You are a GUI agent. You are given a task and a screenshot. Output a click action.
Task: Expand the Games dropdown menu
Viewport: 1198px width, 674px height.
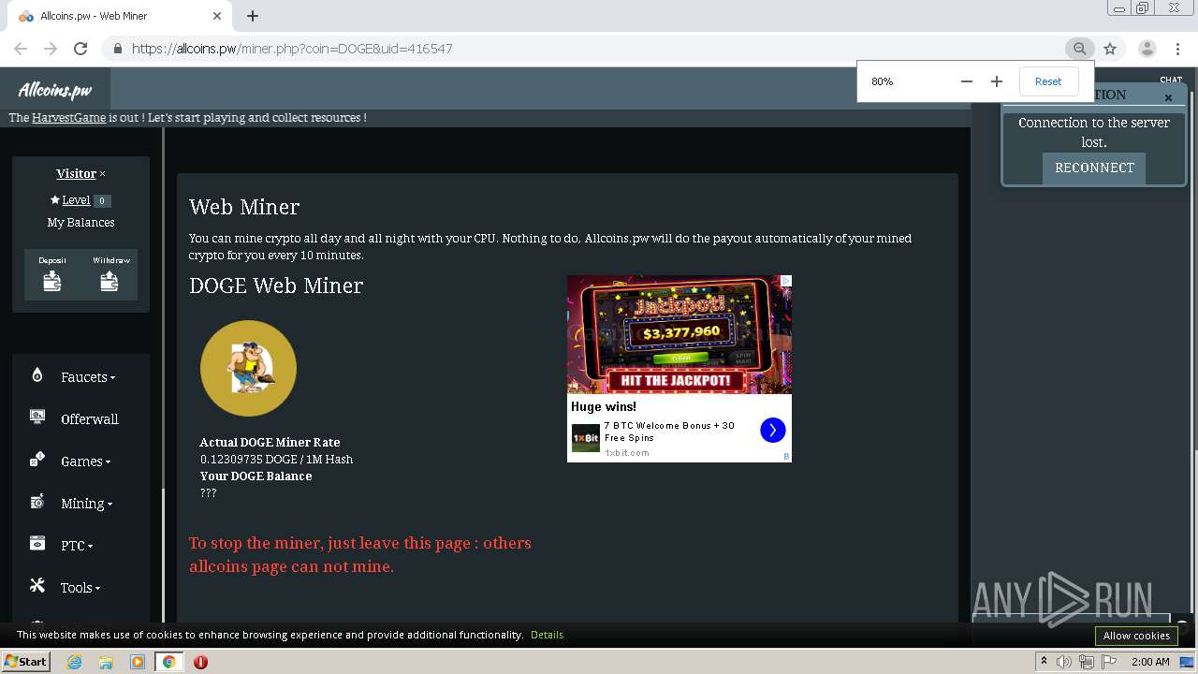tap(86, 462)
